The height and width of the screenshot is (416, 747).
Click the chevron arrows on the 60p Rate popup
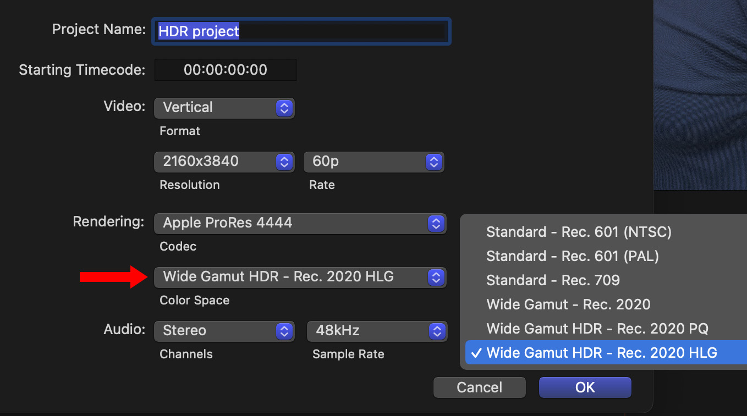pyautogui.click(x=433, y=162)
